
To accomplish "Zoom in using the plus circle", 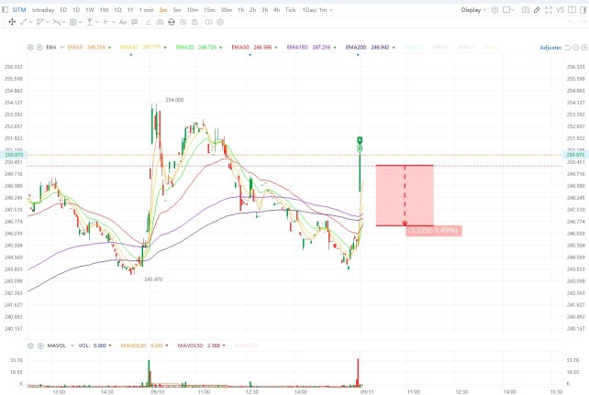I will (x=584, y=48).
